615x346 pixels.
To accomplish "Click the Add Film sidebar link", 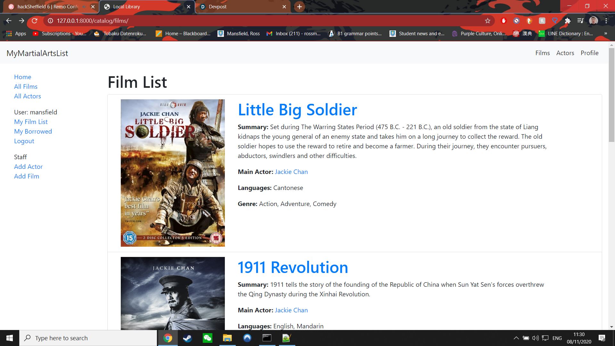I will pos(27,176).
